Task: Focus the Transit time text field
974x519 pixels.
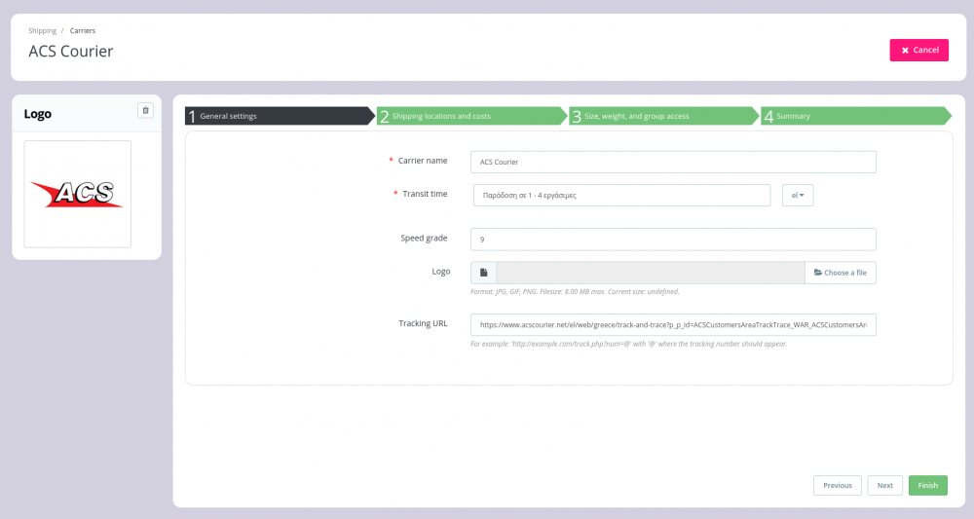Action: point(621,195)
